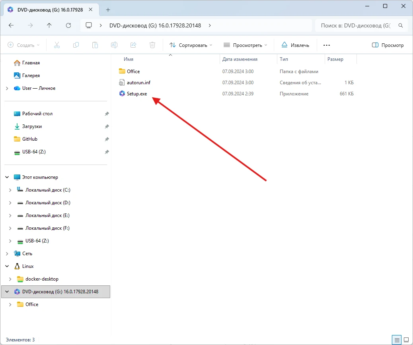
Task: Click the DVD-дисковод breadcrumb in address bar
Action: 155,25
